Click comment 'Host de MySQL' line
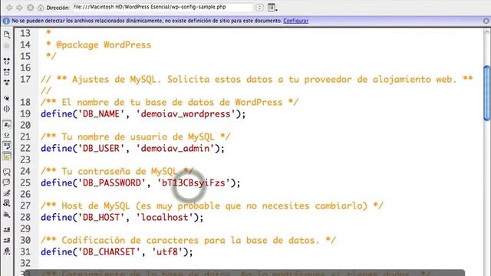 [212, 206]
